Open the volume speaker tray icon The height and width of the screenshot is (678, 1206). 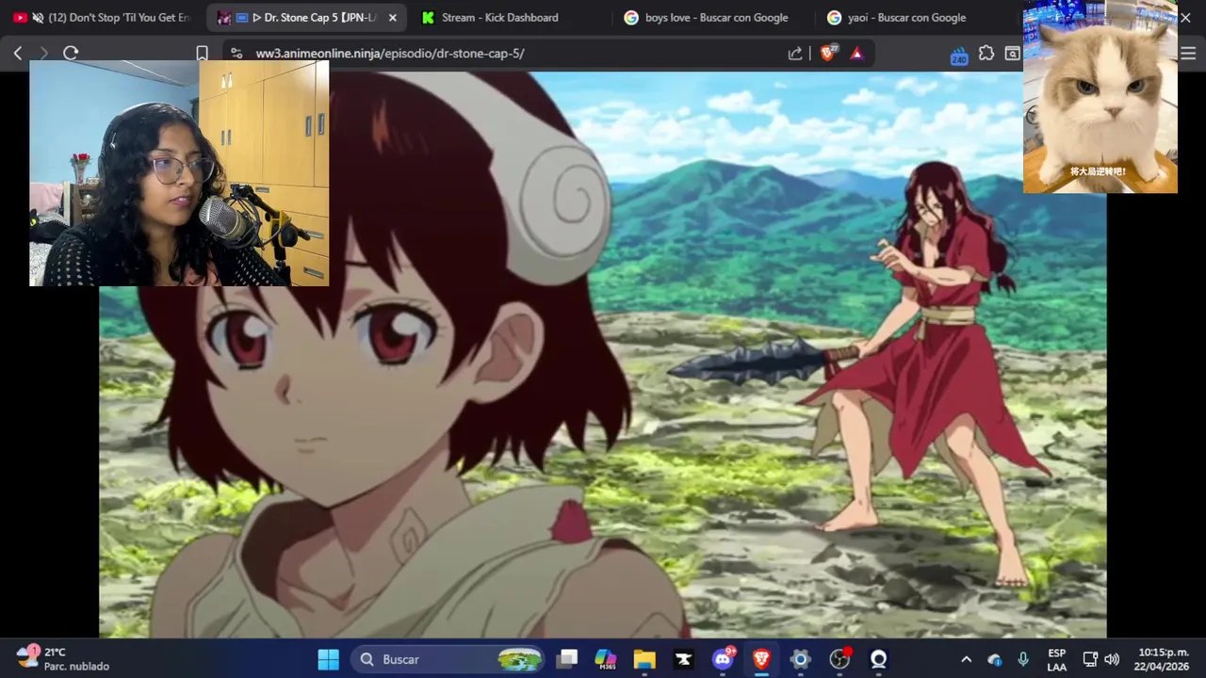click(x=1112, y=659)
